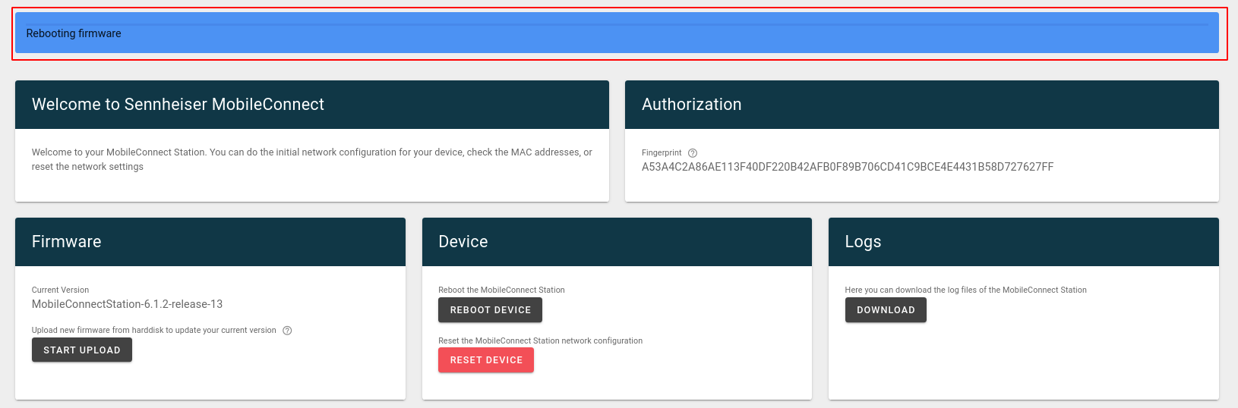Click the firmware upload help icon
Image resolution: width=1238 pixels, height=408 pixels.
[x=287, y=331]
